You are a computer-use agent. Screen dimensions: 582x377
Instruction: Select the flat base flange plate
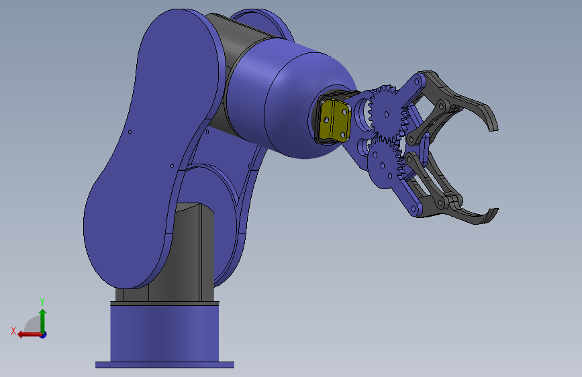pyautogui.click(x=165, y=365)
